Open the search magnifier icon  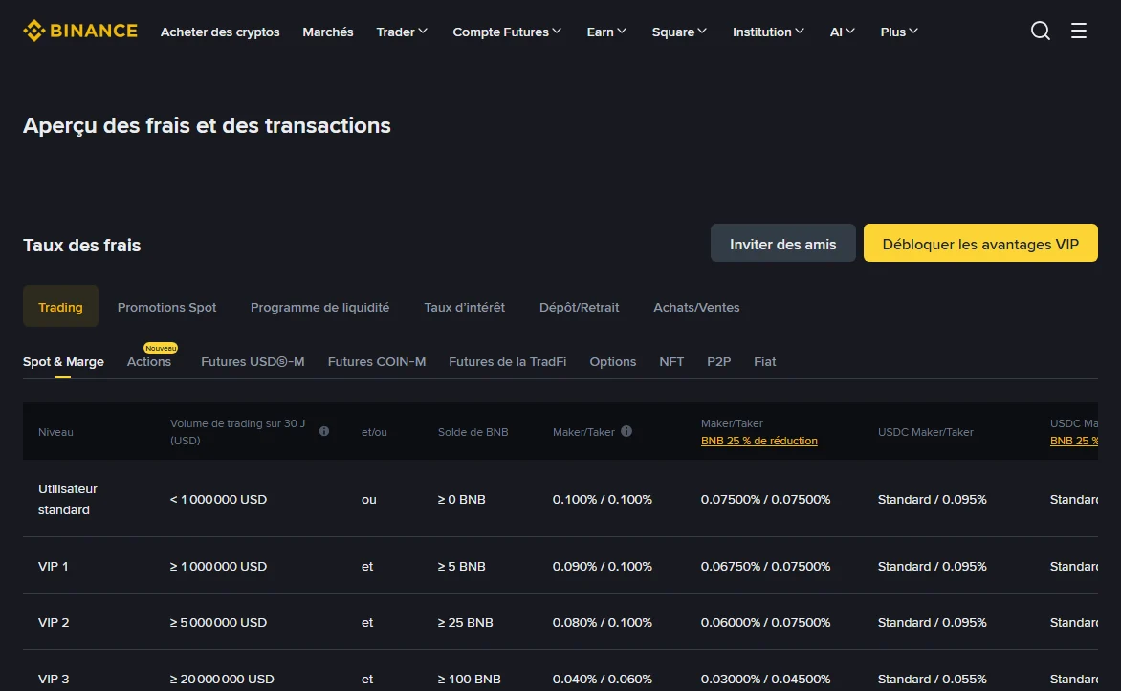point(1041,31)
